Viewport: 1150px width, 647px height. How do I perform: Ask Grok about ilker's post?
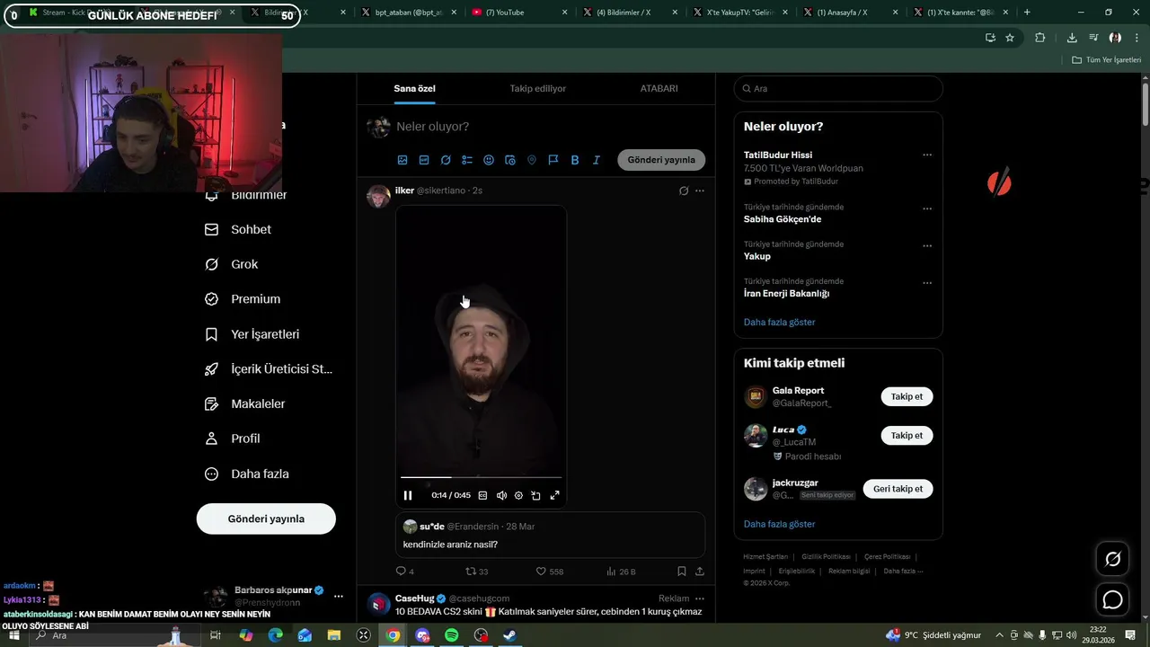point(684,191)
